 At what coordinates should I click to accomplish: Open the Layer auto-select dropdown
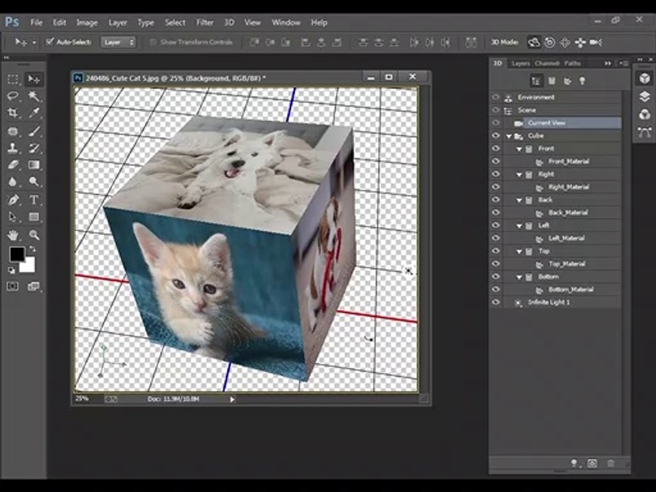point(118,42)
